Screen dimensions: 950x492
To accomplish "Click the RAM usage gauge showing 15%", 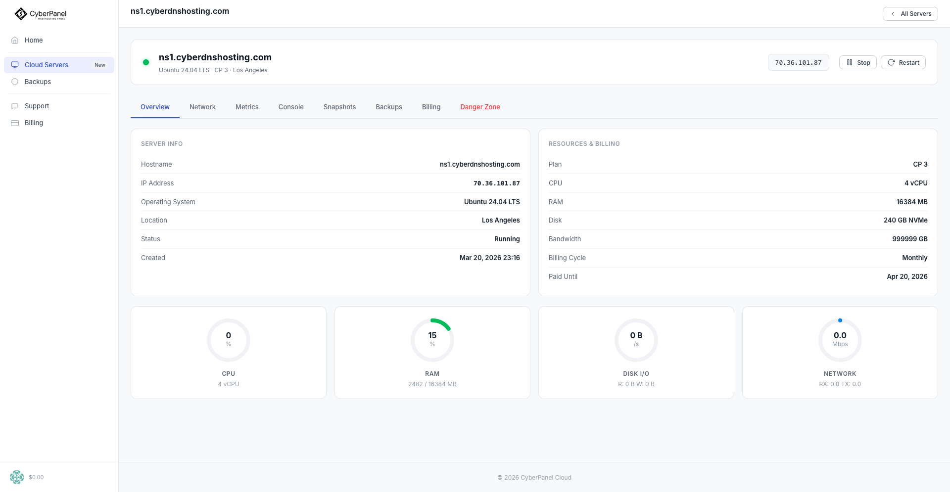I will pos(432,340).
